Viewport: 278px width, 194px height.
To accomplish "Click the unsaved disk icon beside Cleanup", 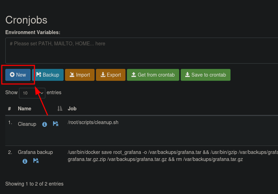I will tap(56, 124).
